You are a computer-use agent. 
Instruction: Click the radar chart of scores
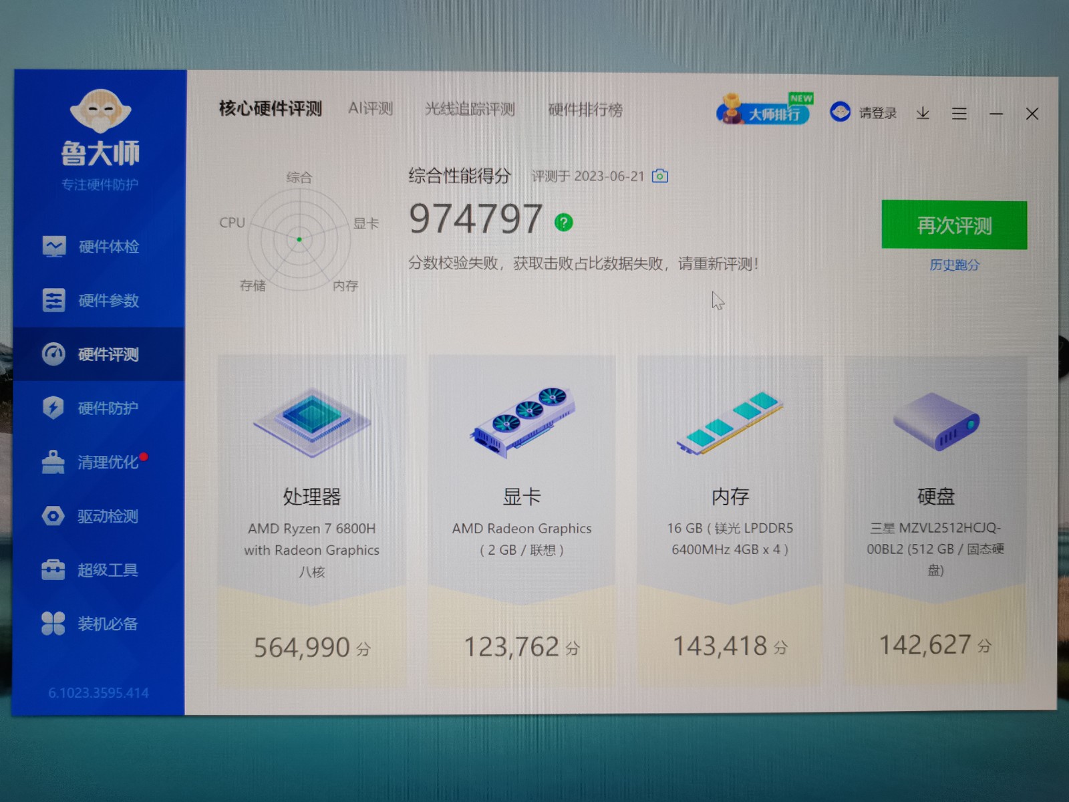(x=299, y=239)
